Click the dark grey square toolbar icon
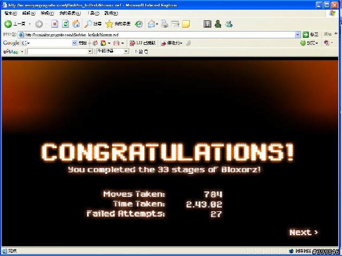 pos(207,24)
